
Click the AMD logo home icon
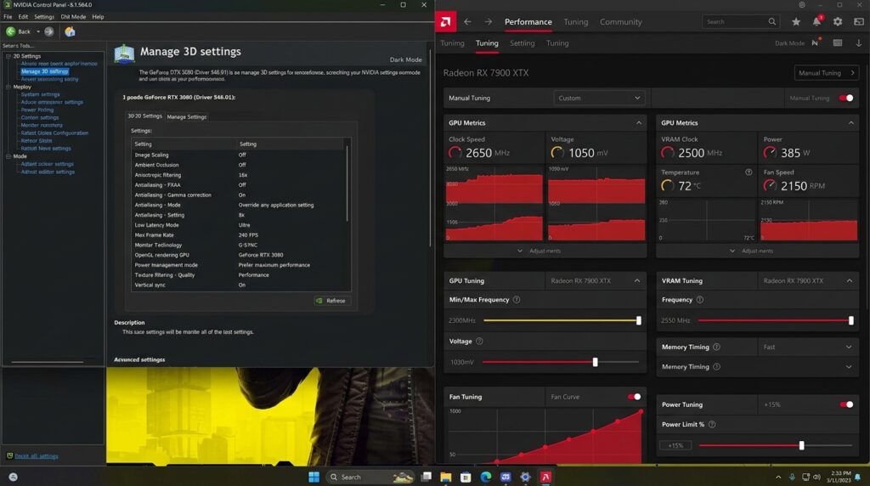pyautogui.click(x=445, y=21)
